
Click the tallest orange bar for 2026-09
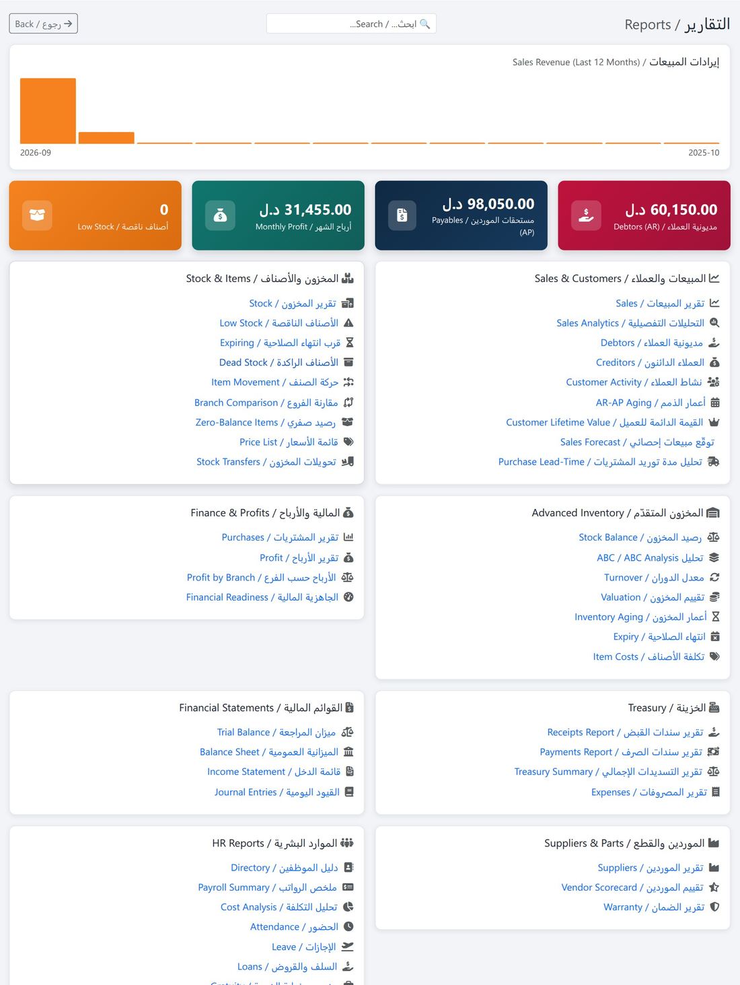[48, 110]
